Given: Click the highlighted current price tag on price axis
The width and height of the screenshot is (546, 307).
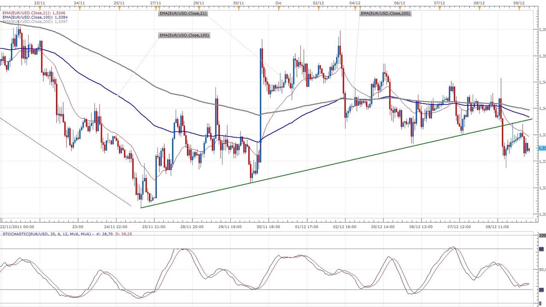Looking at the screenshot, I should click(x=542, y=148).
